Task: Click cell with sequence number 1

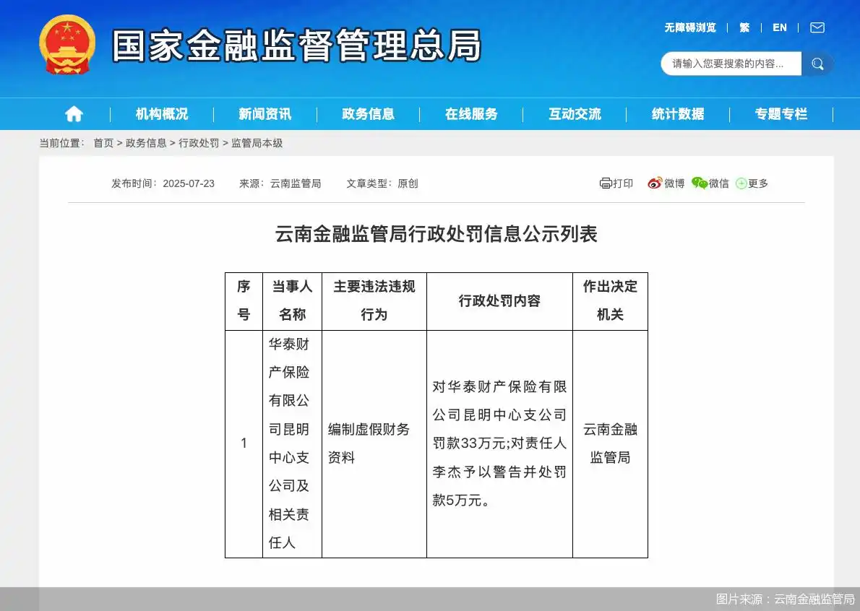Action: point(244,443)
